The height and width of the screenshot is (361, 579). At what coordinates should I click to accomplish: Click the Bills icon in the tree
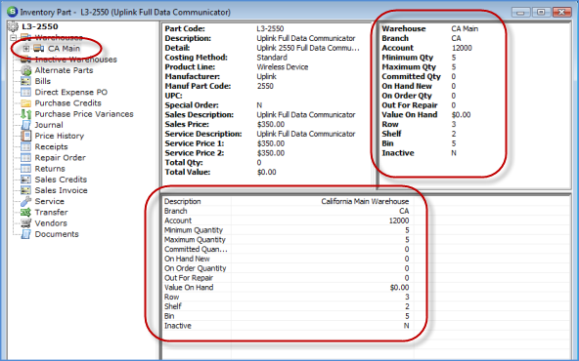tap(25, 81)
